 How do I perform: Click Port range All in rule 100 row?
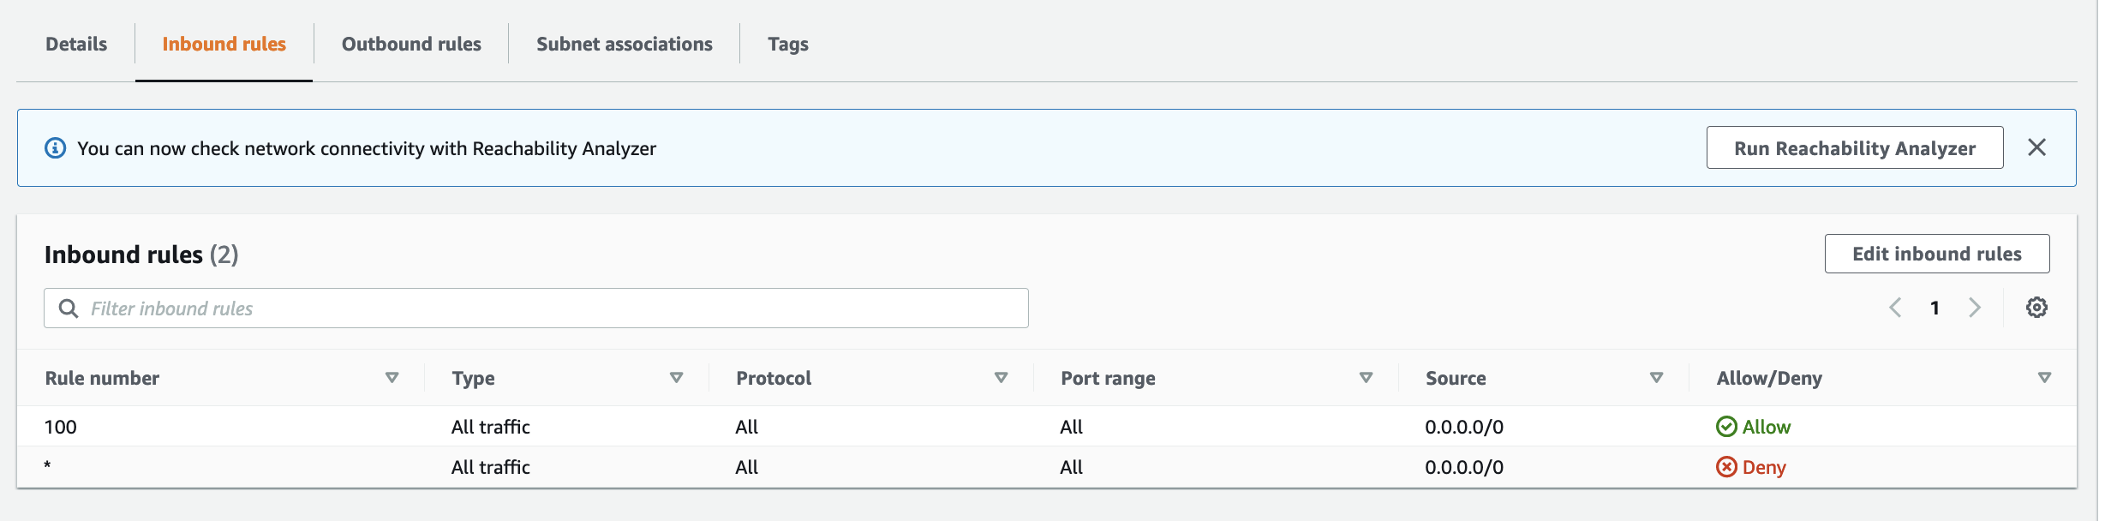pyautogui.click(x=1071, y=427)
